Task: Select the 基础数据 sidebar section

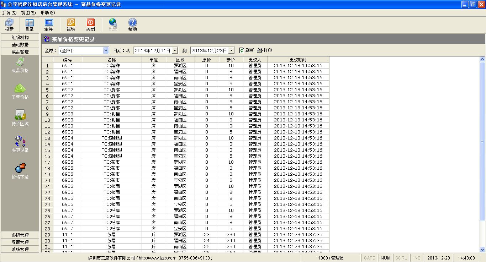Action: pyautogui.click(x=20, y=44)
